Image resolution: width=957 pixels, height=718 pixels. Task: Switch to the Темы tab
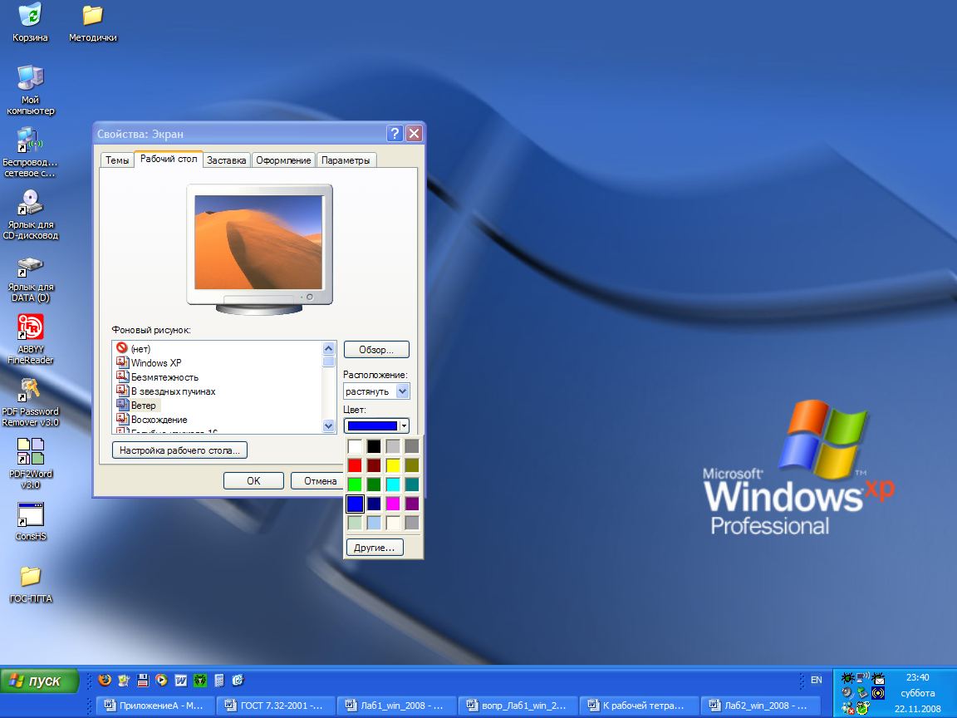(x=116, y=160)
